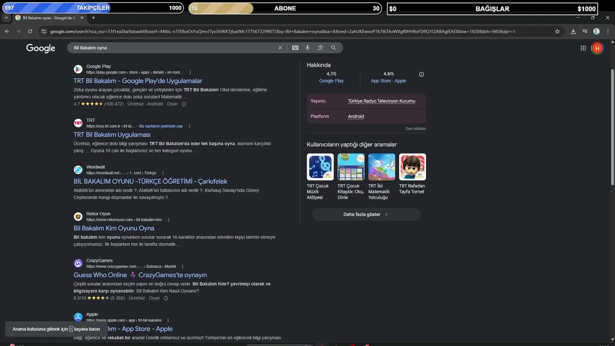Click the Google Play favicon
The image size is (615, 346).
tap(78, 69)
